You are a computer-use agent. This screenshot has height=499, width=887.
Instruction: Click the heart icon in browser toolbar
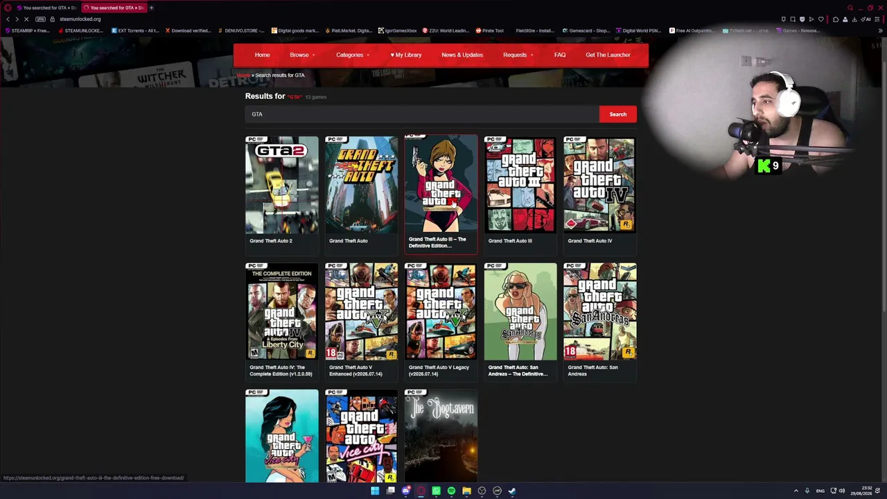pos(820,19)
